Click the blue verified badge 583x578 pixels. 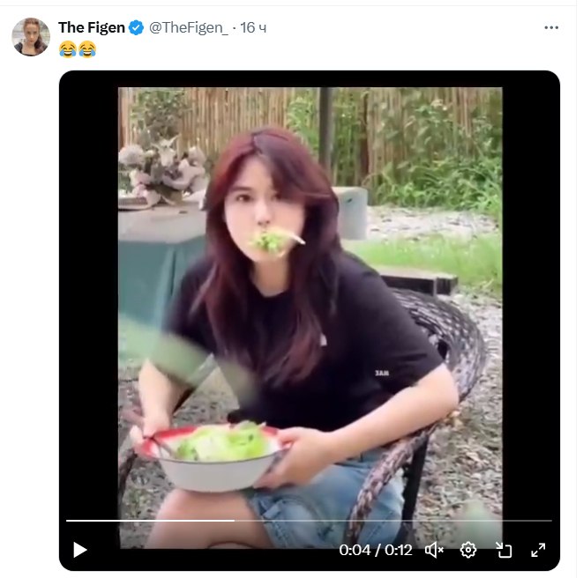pos(136,28)
